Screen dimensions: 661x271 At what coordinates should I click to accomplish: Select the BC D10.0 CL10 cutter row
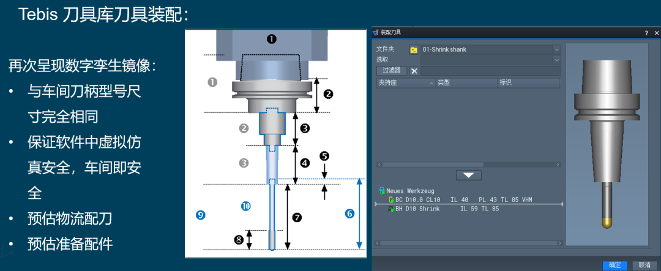464,200
